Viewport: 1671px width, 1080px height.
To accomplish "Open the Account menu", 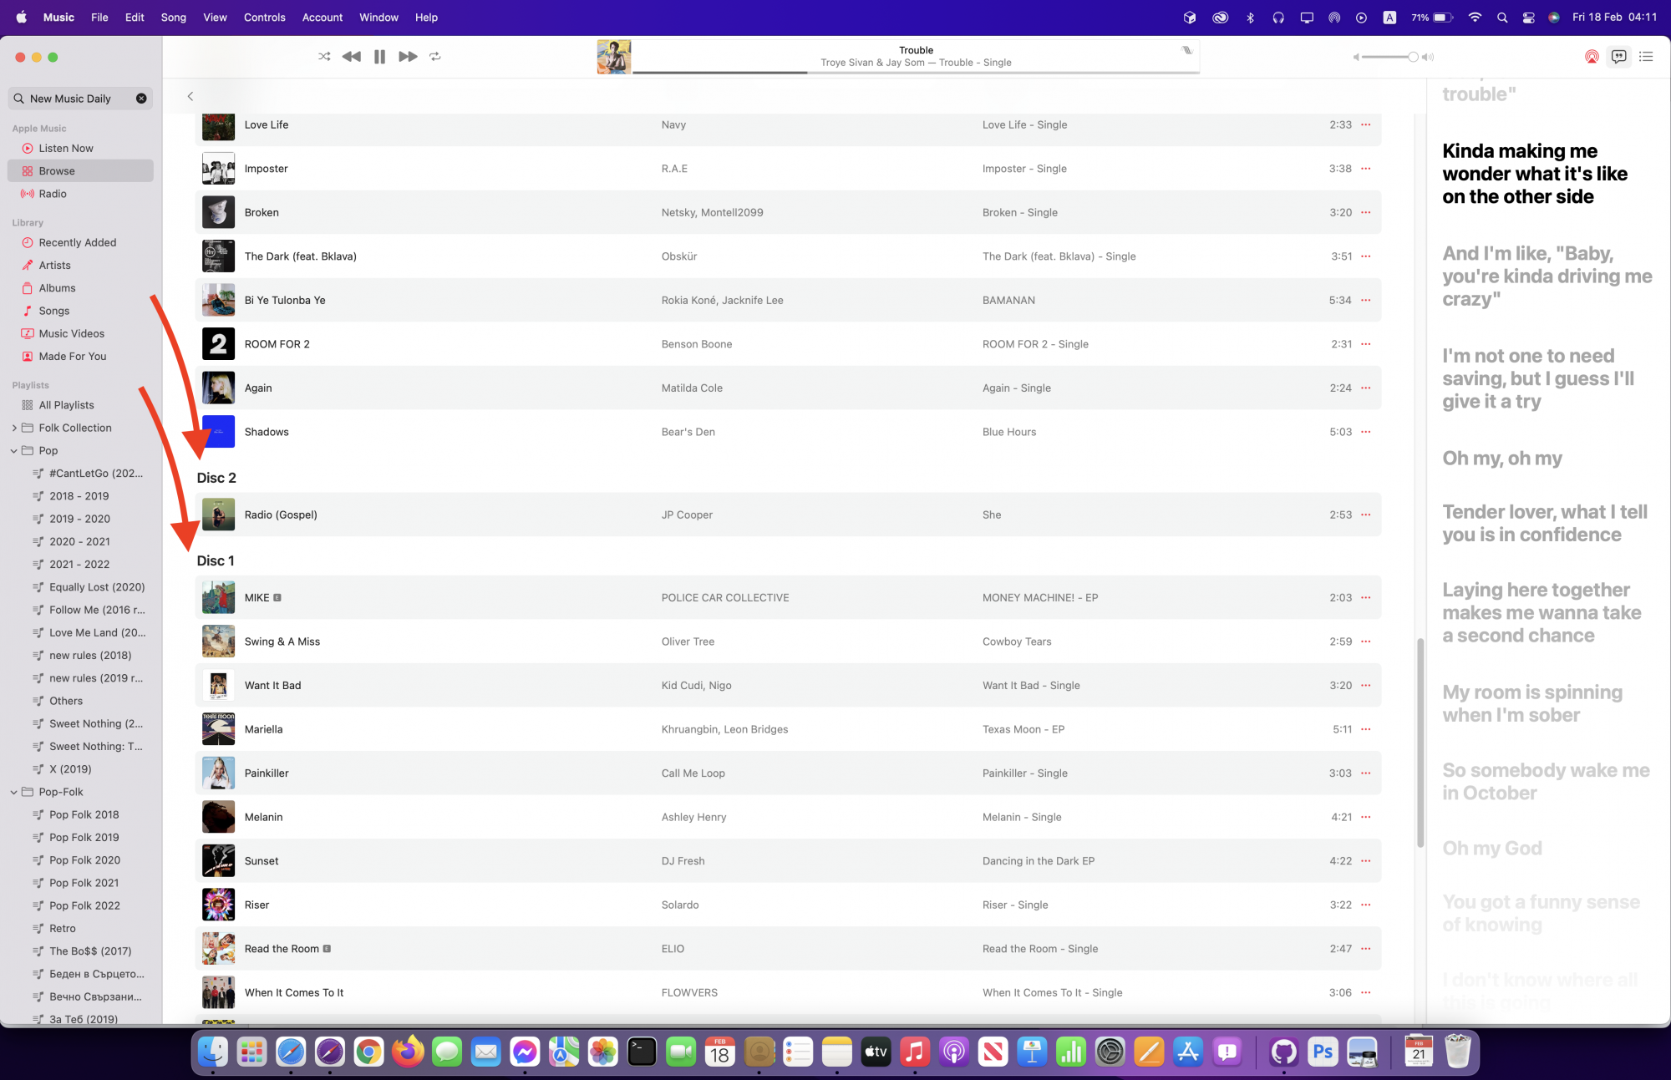I will click(323, 17).
